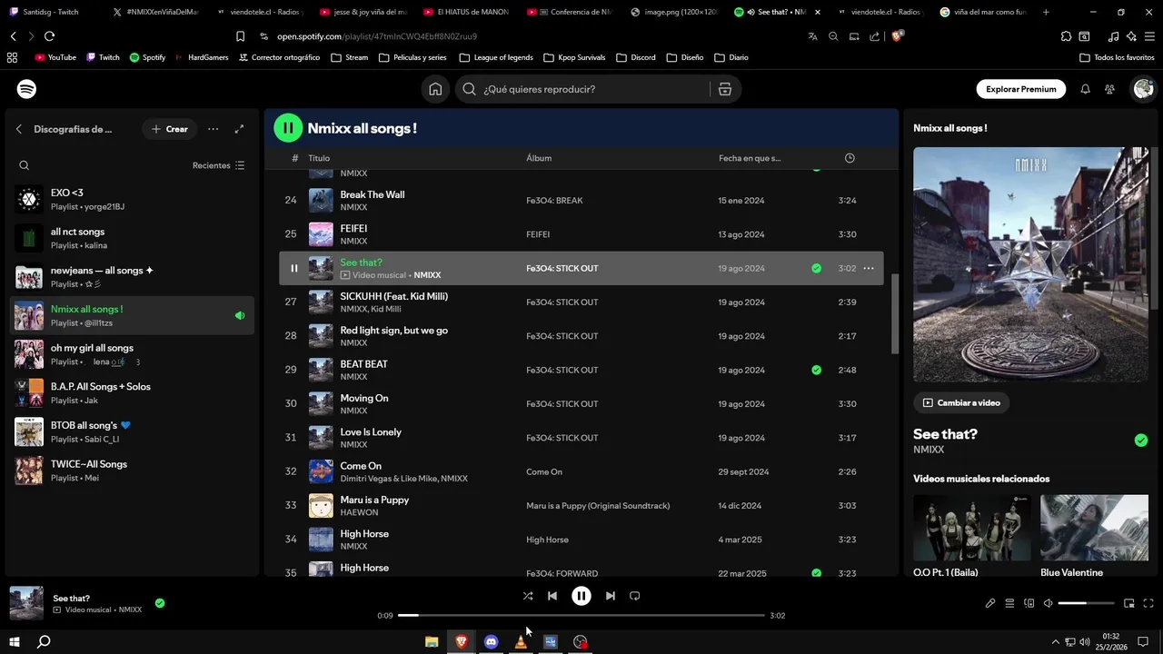Viewport: 1163px width, 654px height.
Task: Switch to the El HIATUS de MANON tab
Action: (466, 12)
